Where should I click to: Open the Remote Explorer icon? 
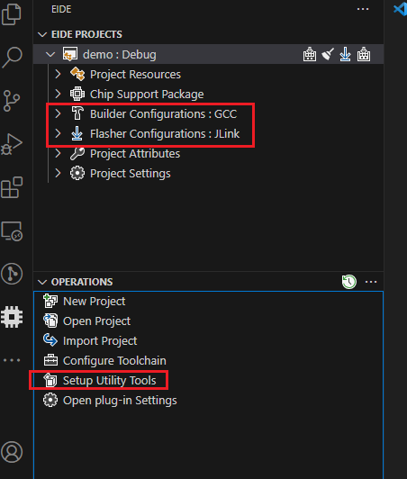[12, 231]
